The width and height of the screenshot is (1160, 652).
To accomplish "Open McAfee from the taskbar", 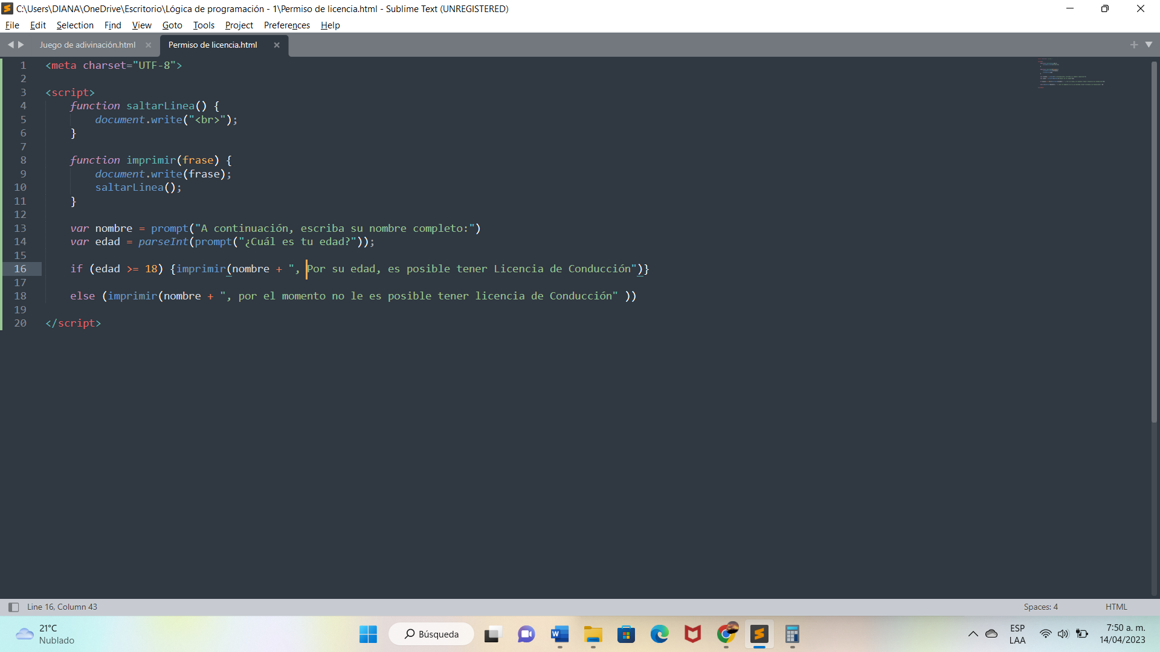I will 692,634.
